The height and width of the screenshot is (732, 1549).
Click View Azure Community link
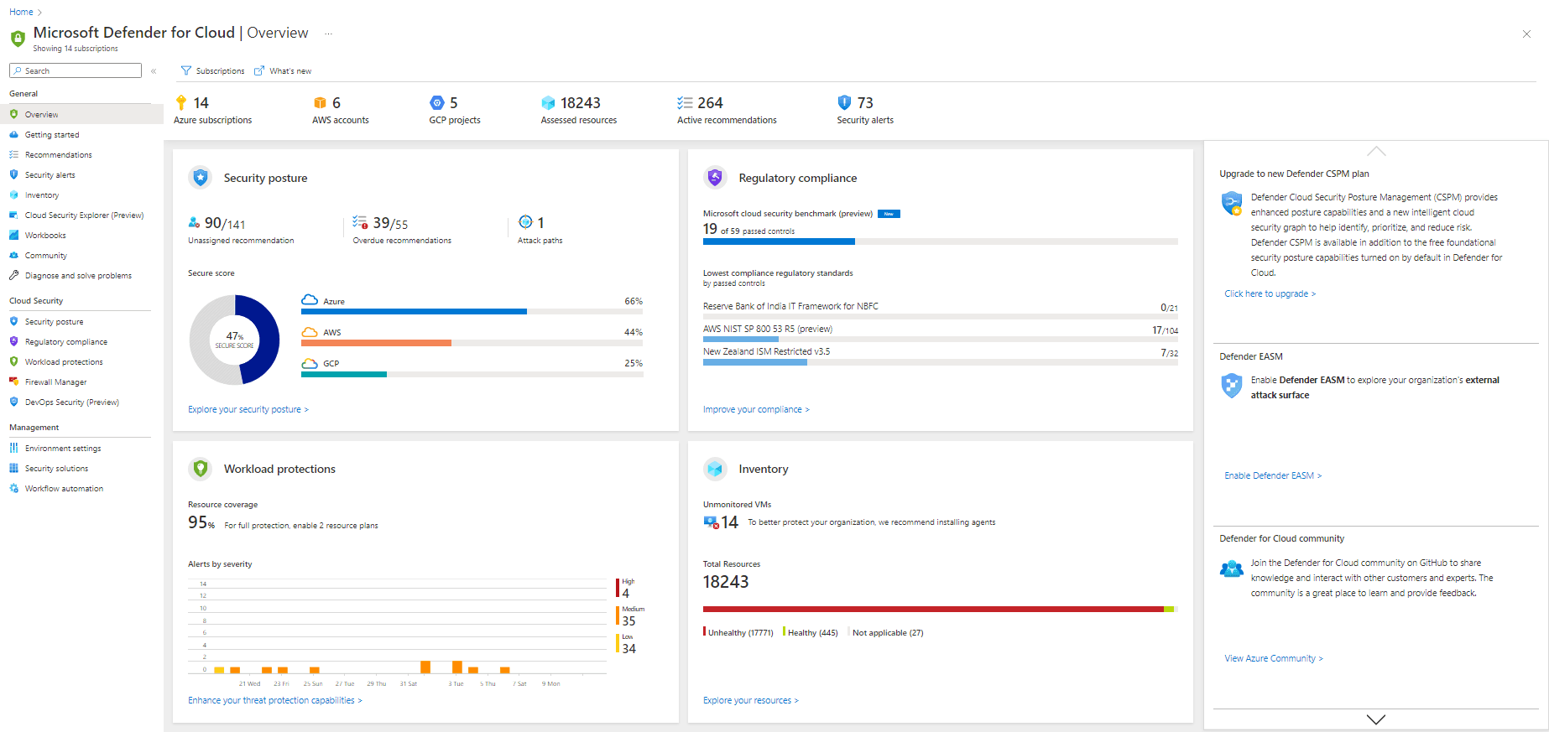click(x=1274, y=658)
